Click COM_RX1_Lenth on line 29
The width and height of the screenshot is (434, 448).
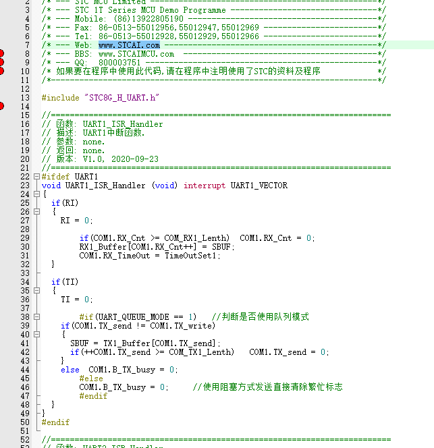pyautogui.click(x=196, y=238)
